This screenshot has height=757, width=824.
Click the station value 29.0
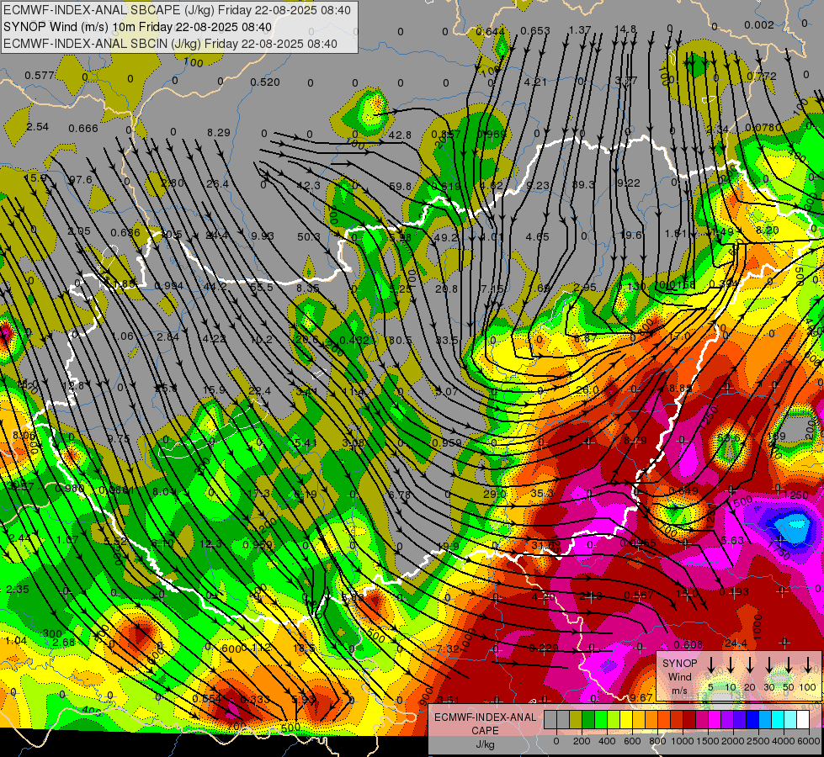click(495, 494)
